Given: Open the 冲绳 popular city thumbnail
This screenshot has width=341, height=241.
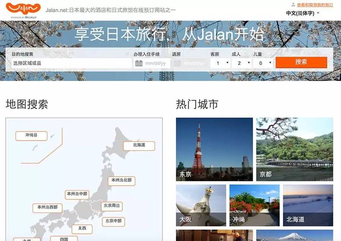Looking at the screenshot, I should [x=254, y=206].
